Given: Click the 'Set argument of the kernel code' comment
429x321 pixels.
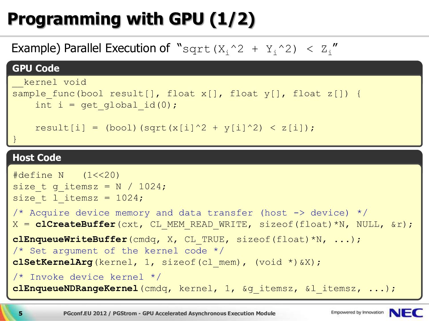Looking at the screenshot, I should 118,251.
